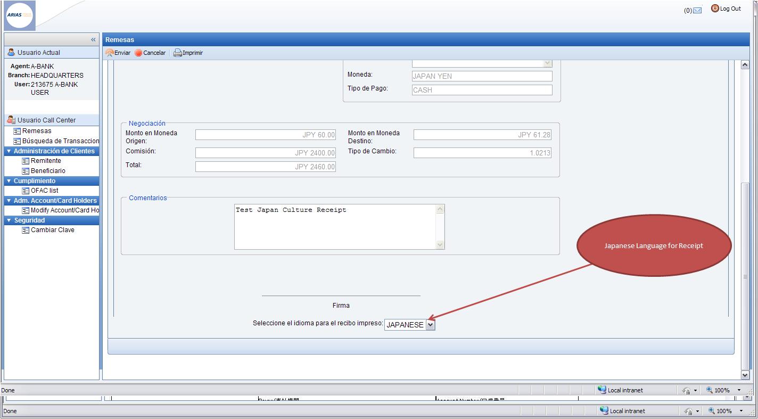The image size is (758, 419).
Task: Click the Modify Account/Card Holders form icon
Action: click(26, 210)
